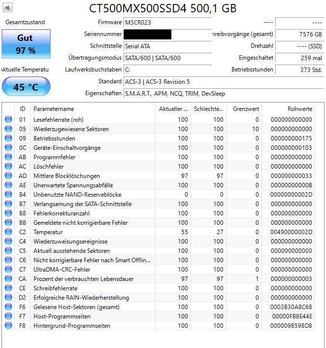Click worst value 27 in Temperatur row
326x348 pixels.
click(x=220, y=232)
